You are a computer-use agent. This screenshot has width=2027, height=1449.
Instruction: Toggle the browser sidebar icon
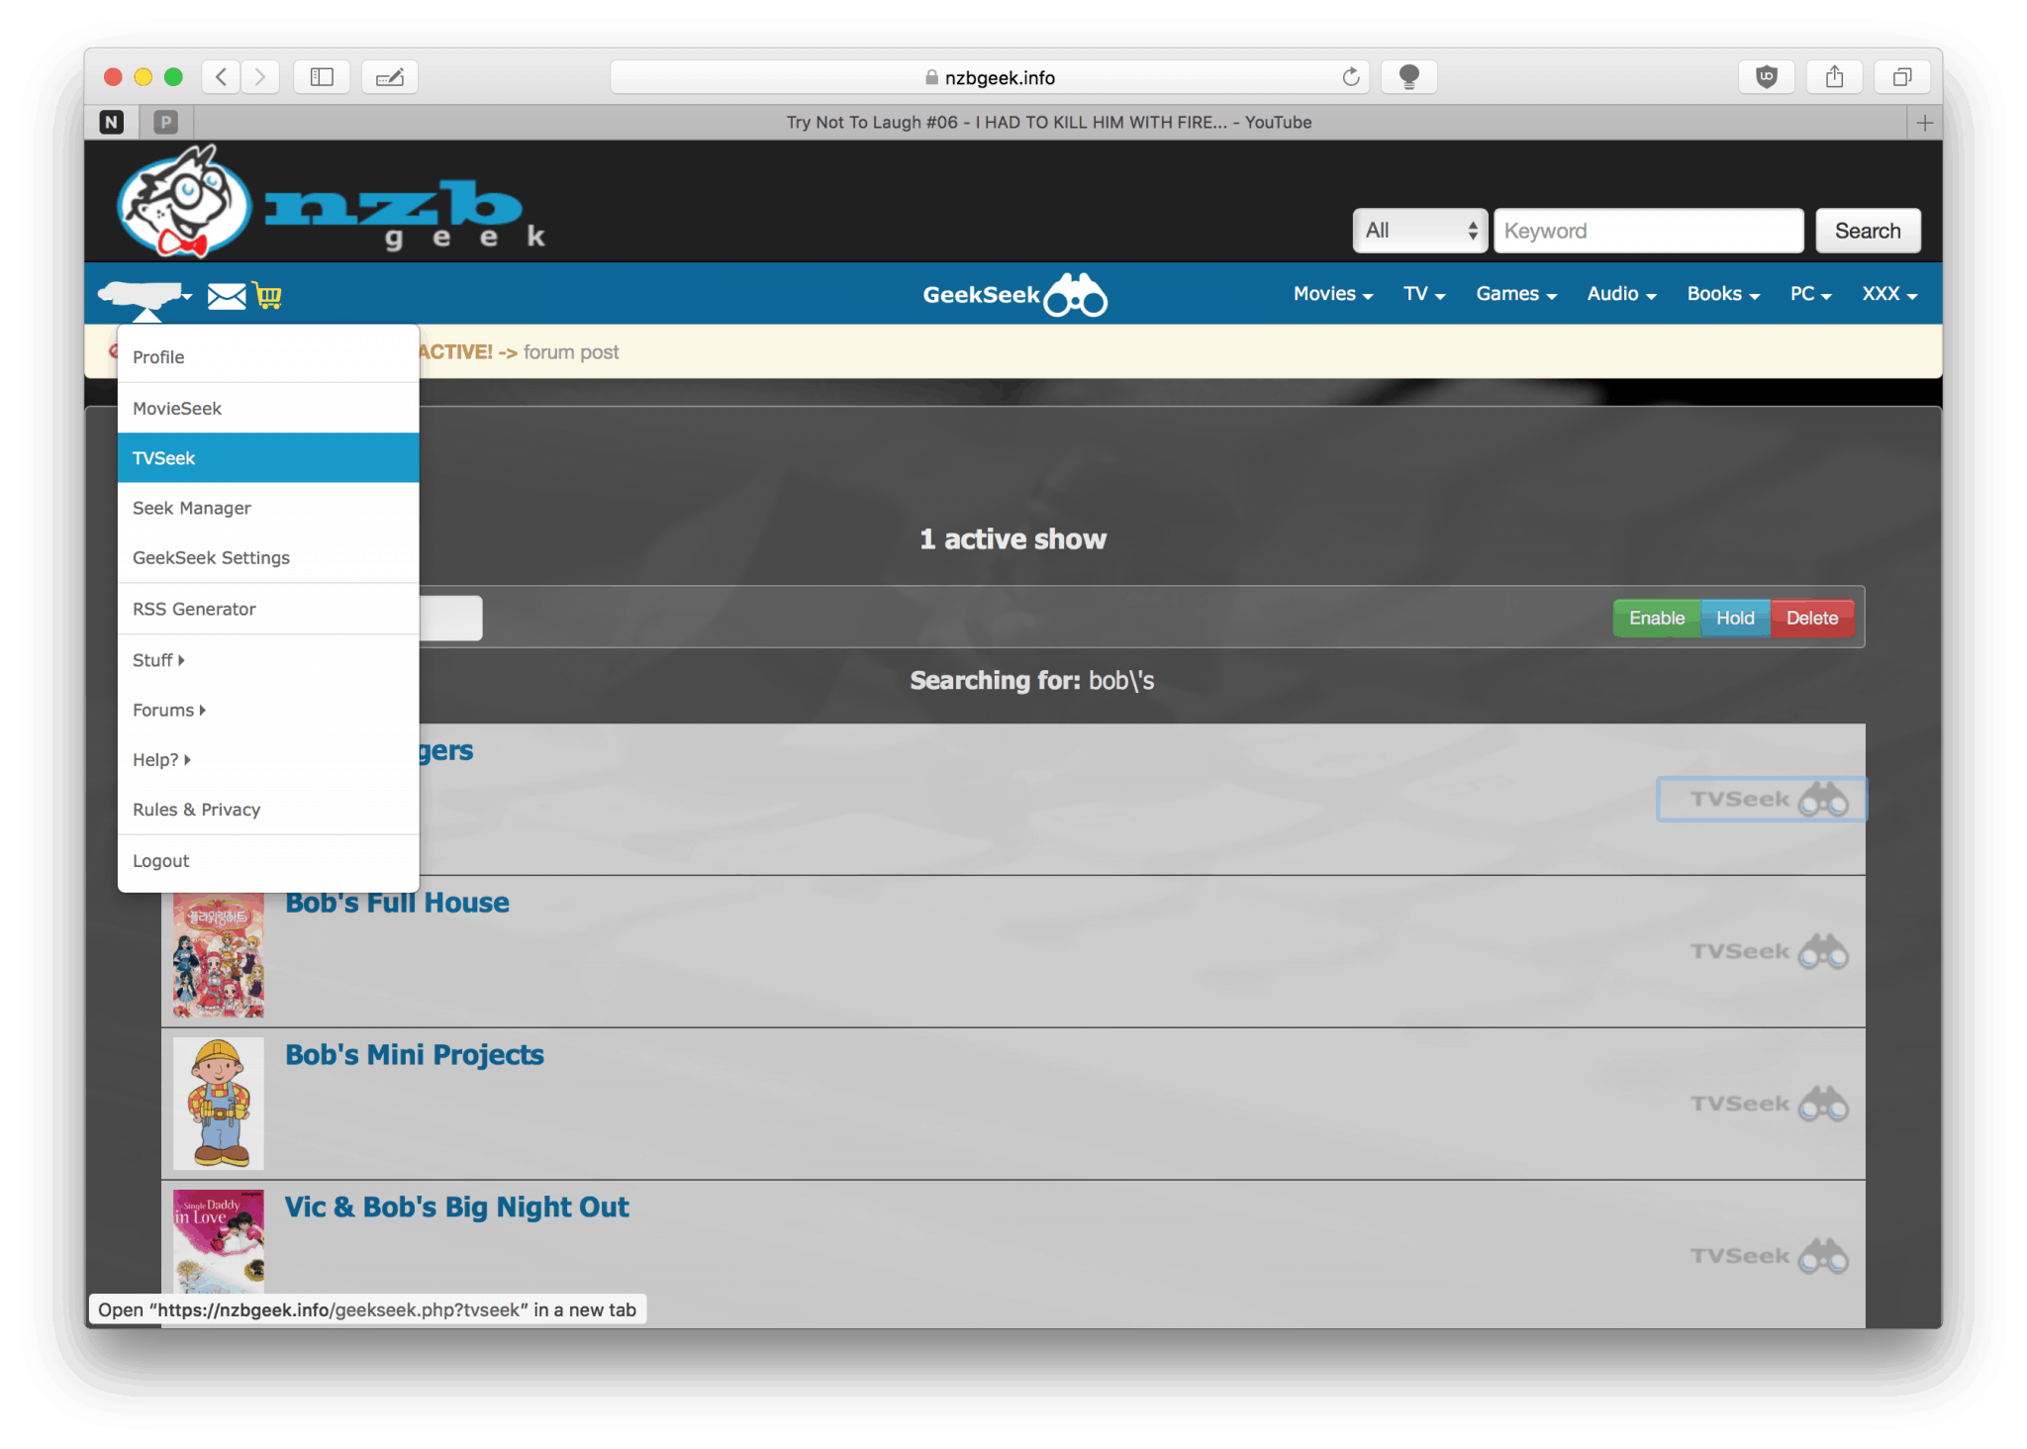click(322, 76)
